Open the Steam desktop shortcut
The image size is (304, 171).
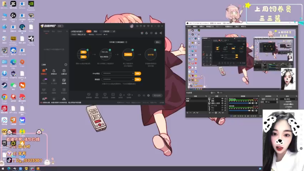[4, 86]
